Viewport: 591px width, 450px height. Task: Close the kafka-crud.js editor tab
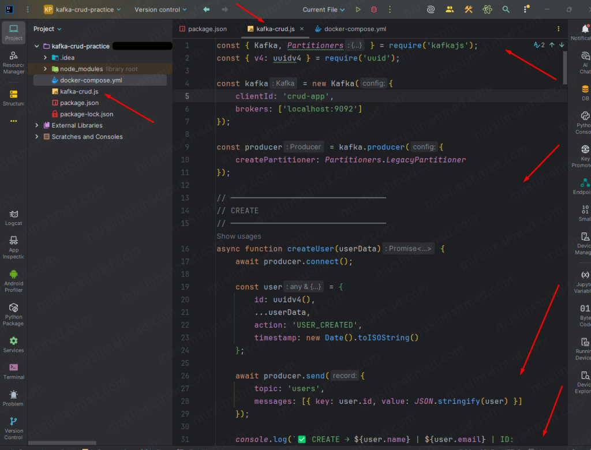(x=302, y=29)
